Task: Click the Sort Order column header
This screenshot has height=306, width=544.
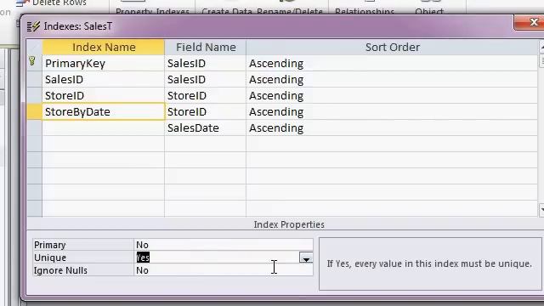Action: tap(392, 48)
